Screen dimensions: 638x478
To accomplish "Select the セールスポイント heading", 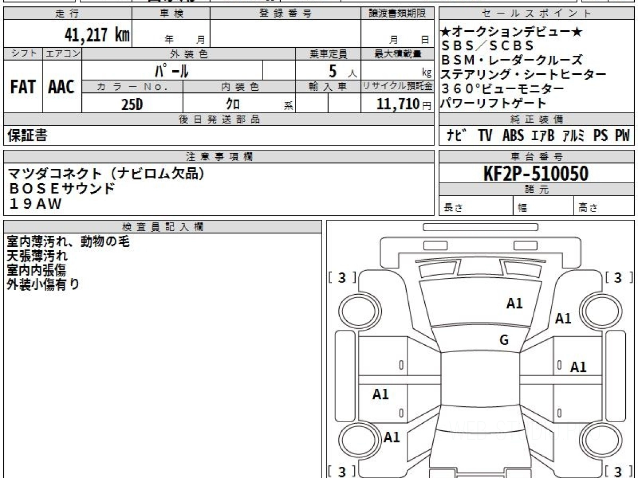I will coord(536,14).
